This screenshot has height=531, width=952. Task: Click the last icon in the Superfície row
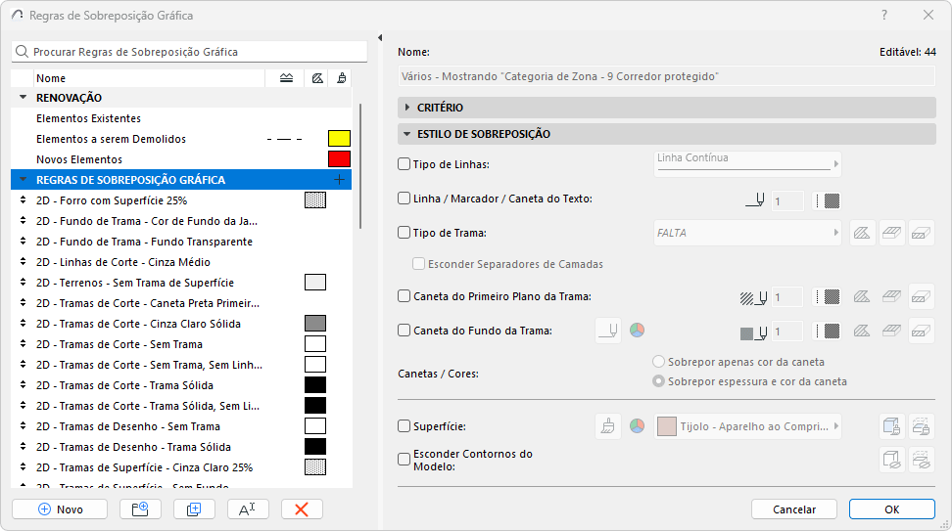921,426
